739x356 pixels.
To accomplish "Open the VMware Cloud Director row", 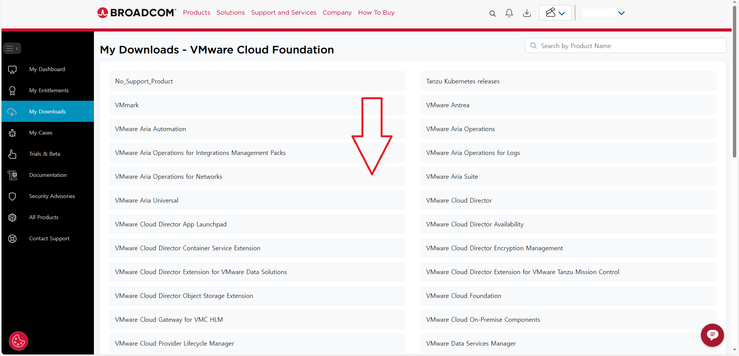I will click(x=568, y=200).
